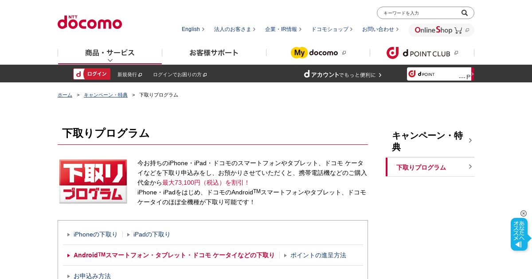Viewport: 532px width, 279px height.
Task: Open キャンペーン・特典 sidebar heading
Action: click(430, 141)
